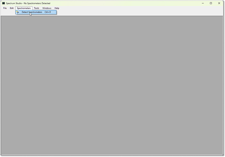The image size is (225, 157).
Task: Click the Detect Spectrometers menu icon
Action: pyautogui.click(x=18, y=12)
